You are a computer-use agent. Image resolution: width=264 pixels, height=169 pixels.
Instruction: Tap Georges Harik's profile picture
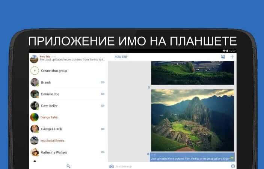click(x=35, y=129)
